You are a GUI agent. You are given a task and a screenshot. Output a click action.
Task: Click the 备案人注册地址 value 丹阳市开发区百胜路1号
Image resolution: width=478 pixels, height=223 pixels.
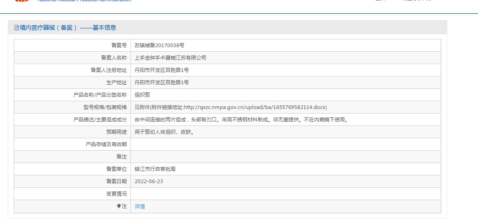[x=162, y=70]
